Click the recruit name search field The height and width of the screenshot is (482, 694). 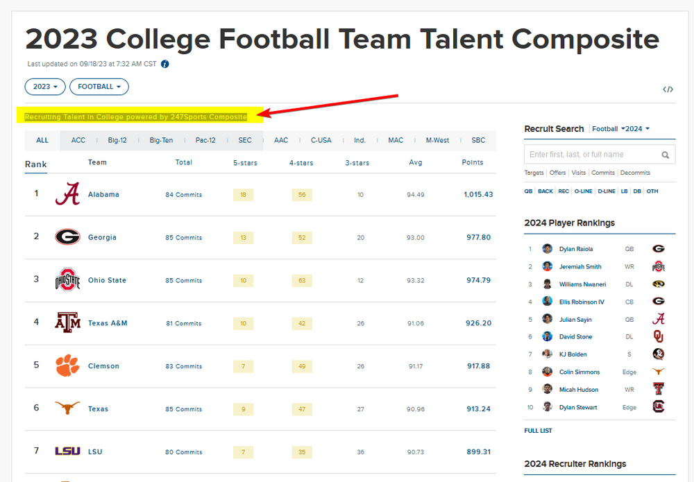click(590, 155)
